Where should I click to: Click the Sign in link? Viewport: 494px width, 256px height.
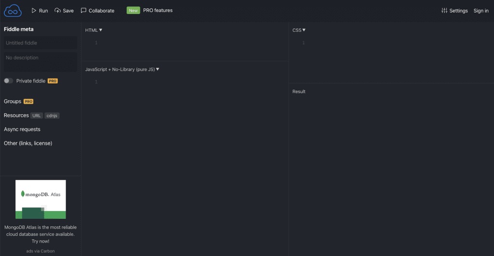(x=481, y=11)
